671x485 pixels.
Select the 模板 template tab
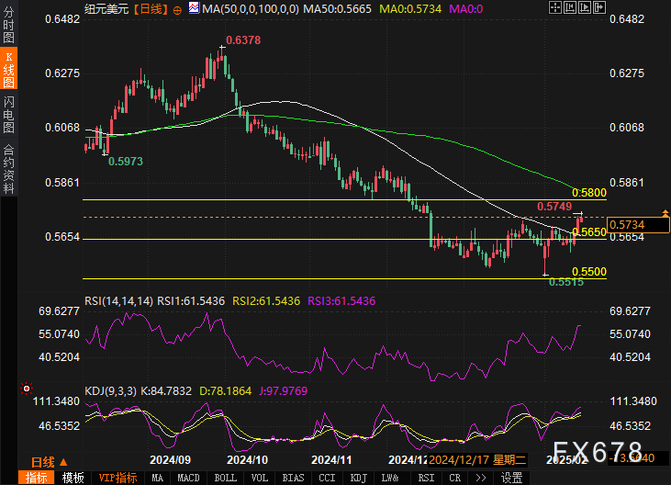[x=73, y=478]
